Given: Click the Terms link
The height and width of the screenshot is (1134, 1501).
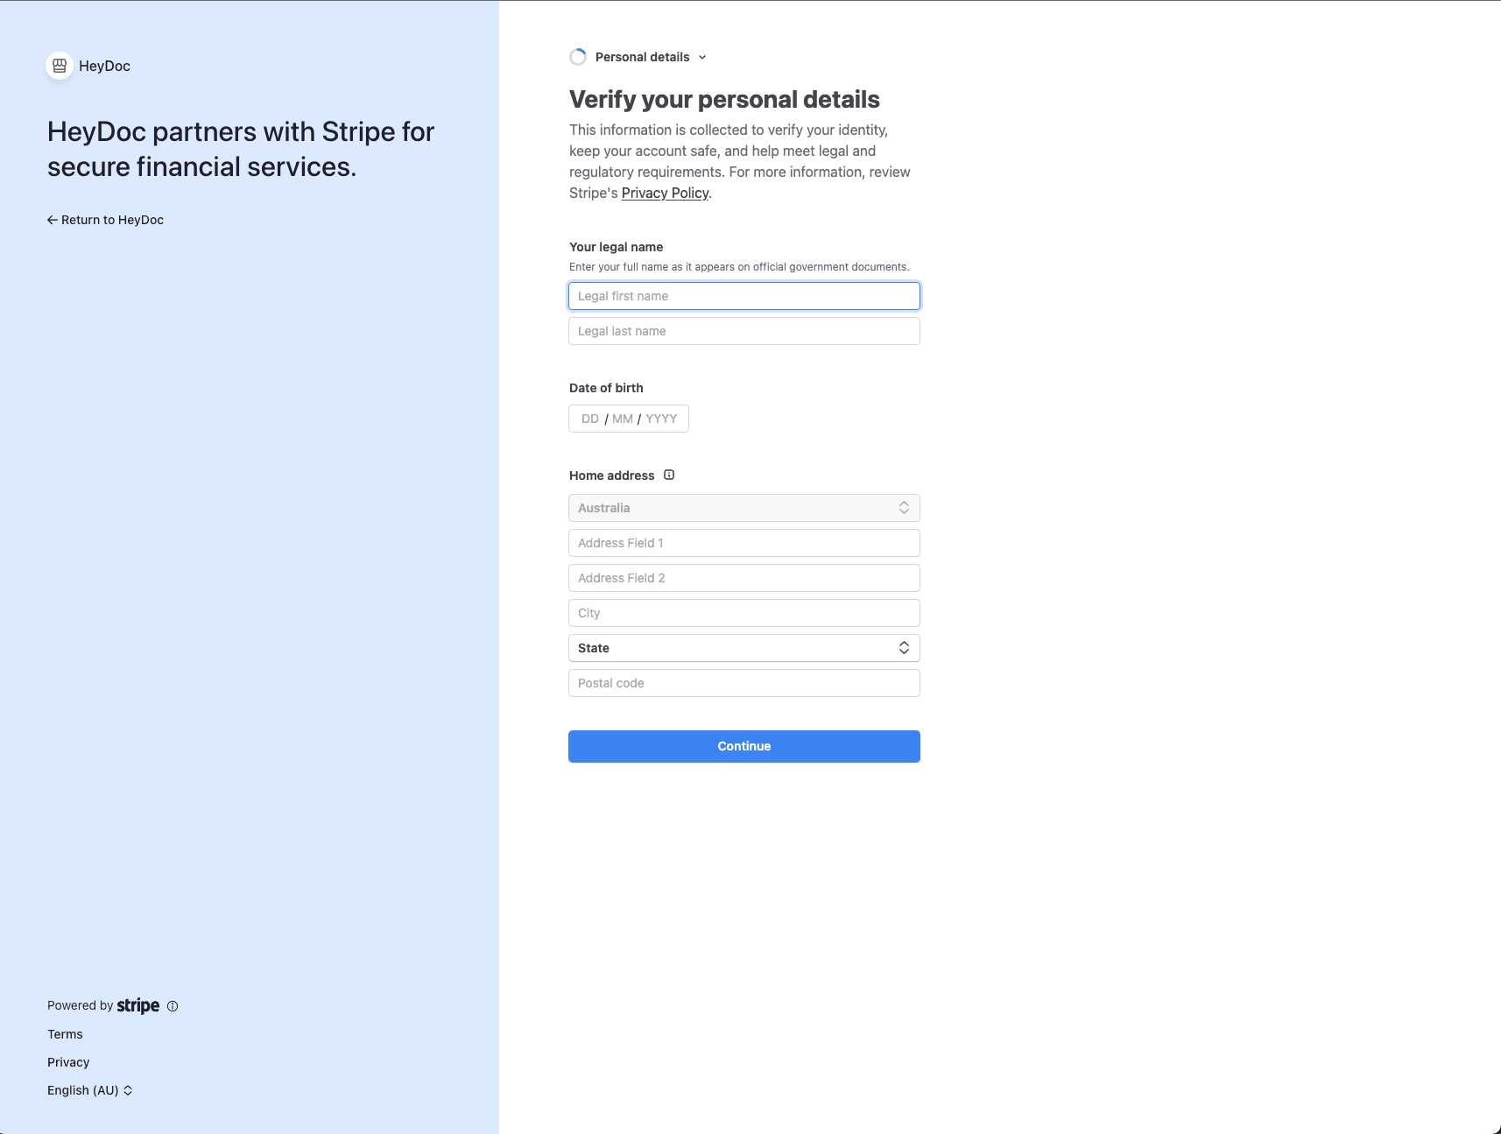Looking at the screenshot, I should 65,1034.
